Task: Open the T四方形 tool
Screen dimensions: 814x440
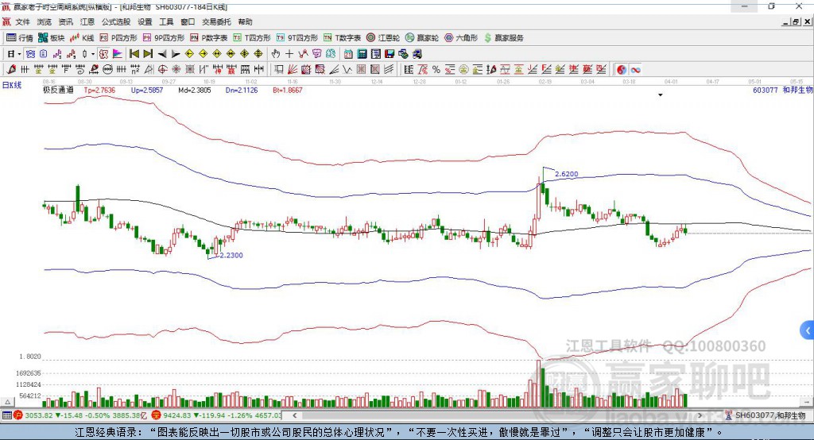Action: pyautogui.click(x=252, y=38)
